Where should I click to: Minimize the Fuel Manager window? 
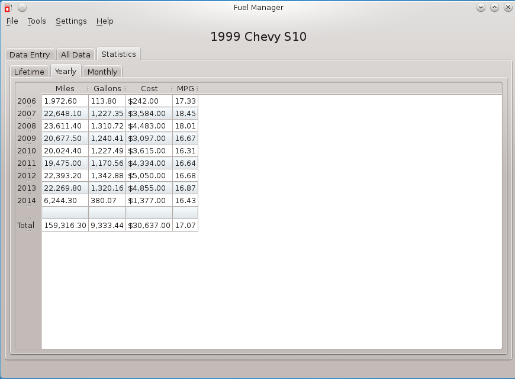[481, 8]
